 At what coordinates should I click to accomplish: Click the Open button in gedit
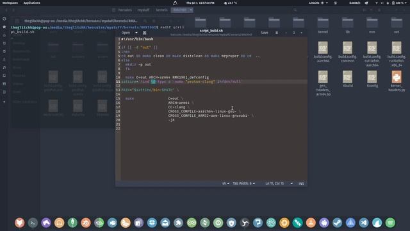126,33
